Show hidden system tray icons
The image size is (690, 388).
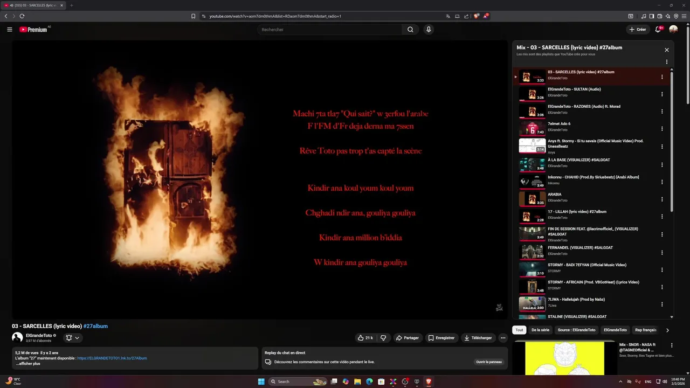(x=620, y=382)
